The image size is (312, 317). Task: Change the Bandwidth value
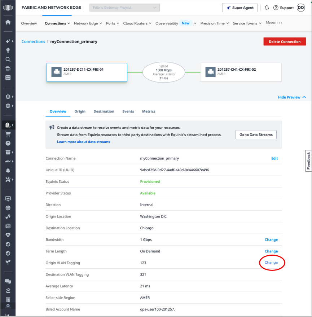271,239
